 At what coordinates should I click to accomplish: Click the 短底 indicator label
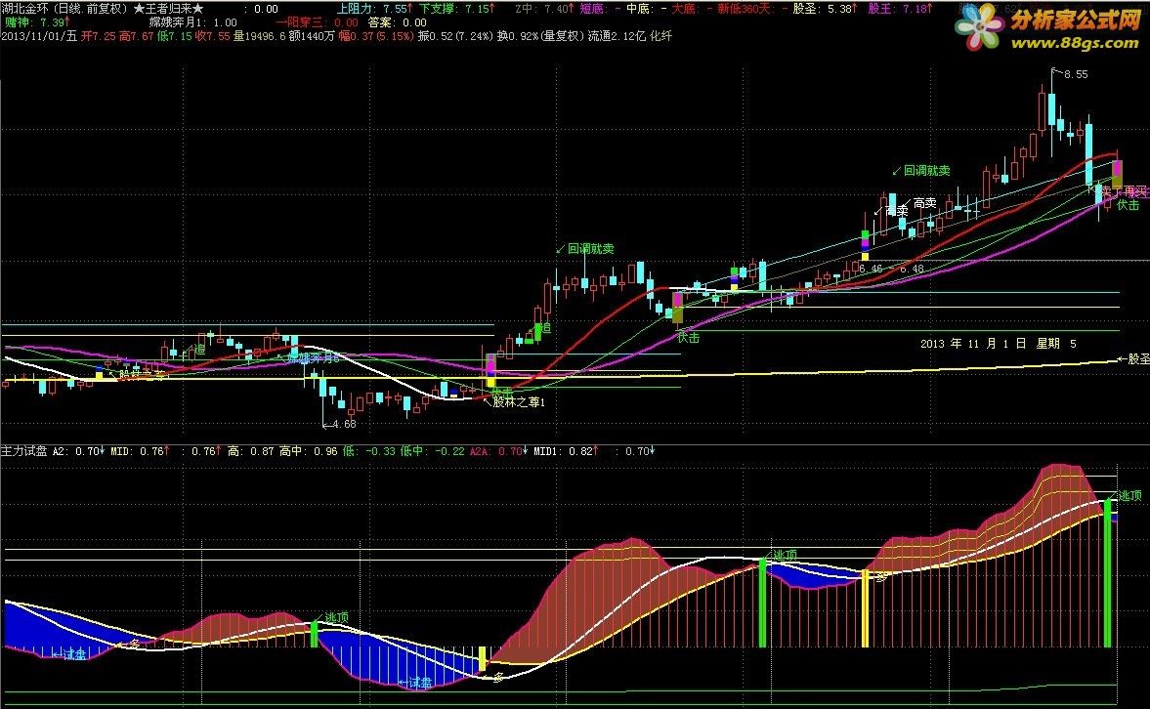tap(591, 9)
